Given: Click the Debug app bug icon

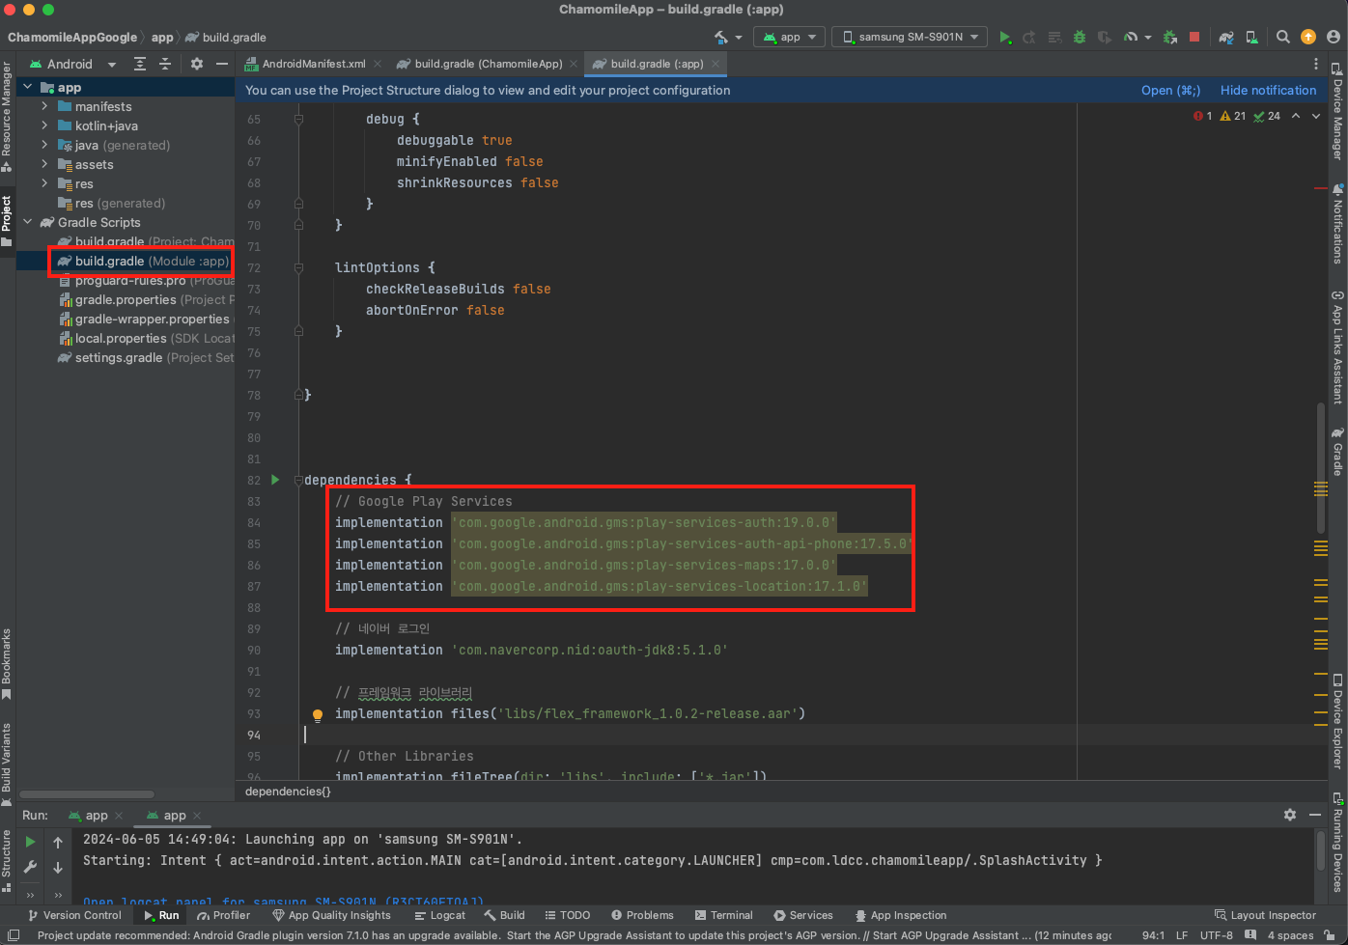Looking at the screenshot, I should point(1080,37).
